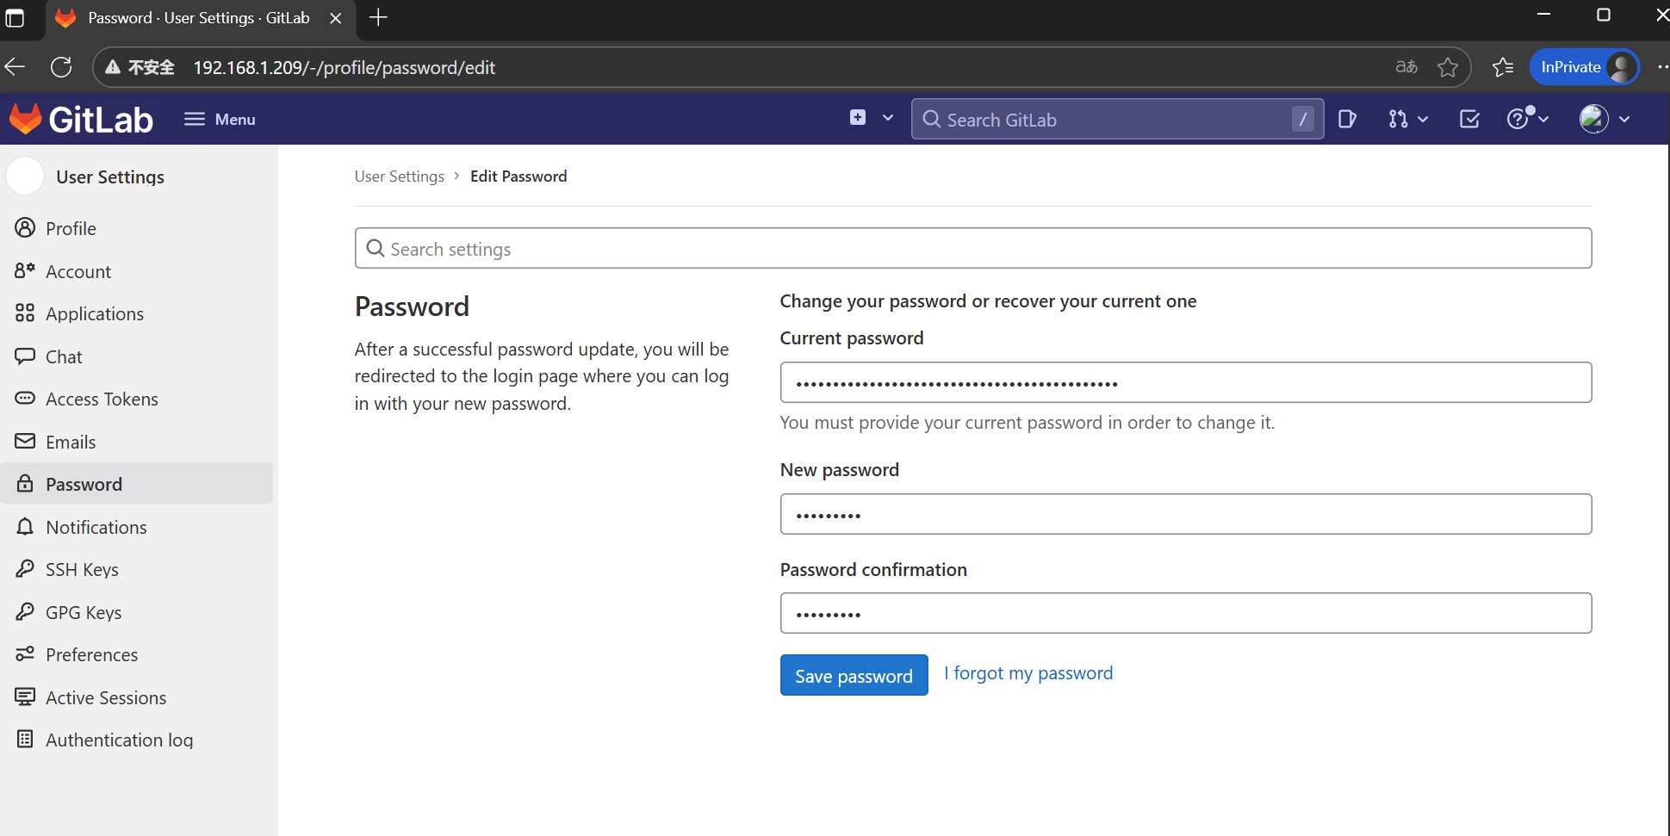Click the help question mark icon
The image size is (1670, 836).
[x=1518, y=119]
